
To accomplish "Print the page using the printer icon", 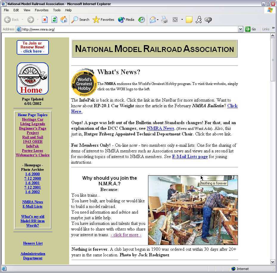I will tap(164, 20).
